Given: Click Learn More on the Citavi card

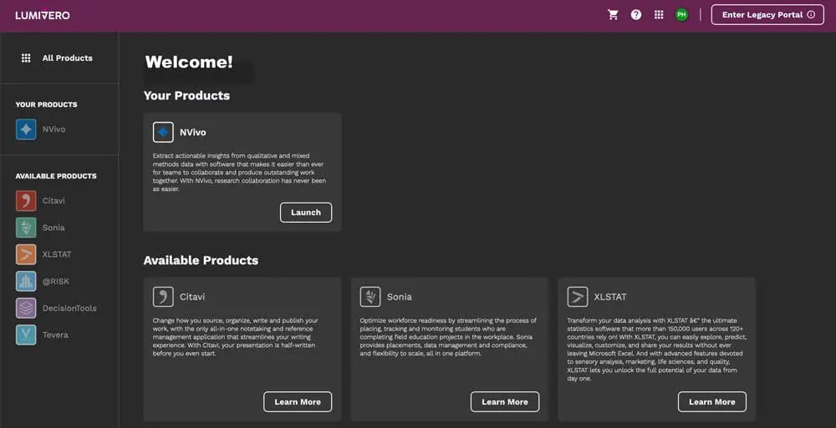Looking at the screenshot, I should (298, 402).
